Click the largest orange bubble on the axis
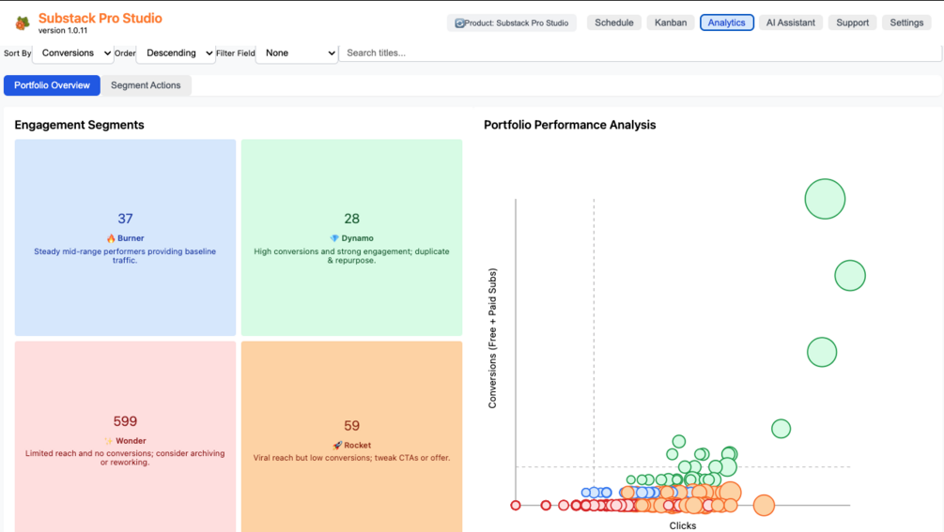This screenshot has width=944, height=532. (764, 506)
